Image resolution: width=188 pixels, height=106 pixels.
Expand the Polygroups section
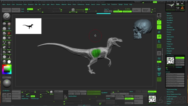(170, 44)
